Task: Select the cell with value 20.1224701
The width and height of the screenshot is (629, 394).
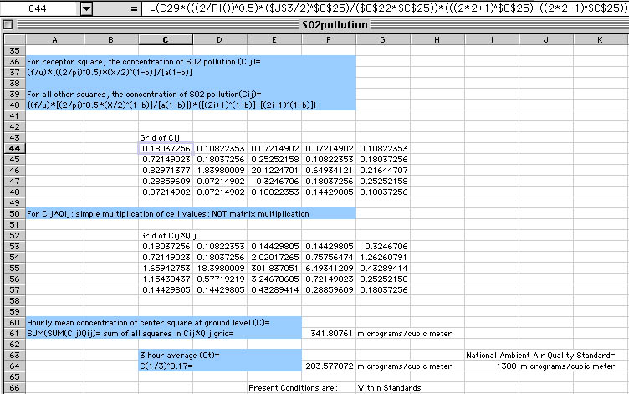Action: click(x=274, y=170)
